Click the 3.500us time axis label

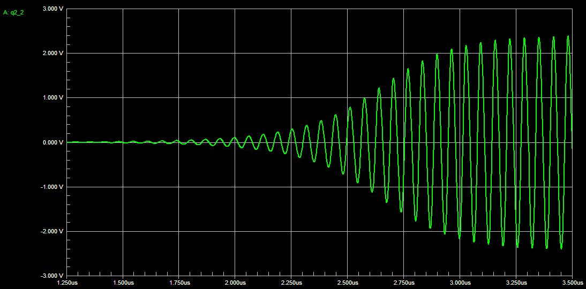tap(571, 282)
